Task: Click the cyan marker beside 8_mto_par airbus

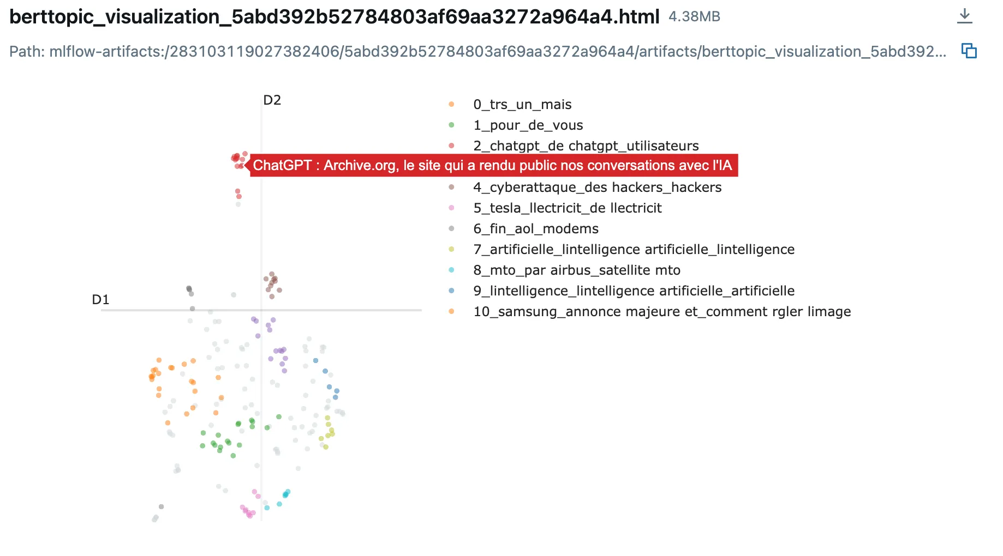Action: tap(451, 270)
